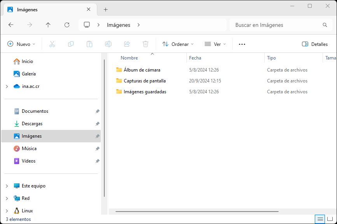Open the Ver view menu

pyautogui.click(x=215, y=44)
